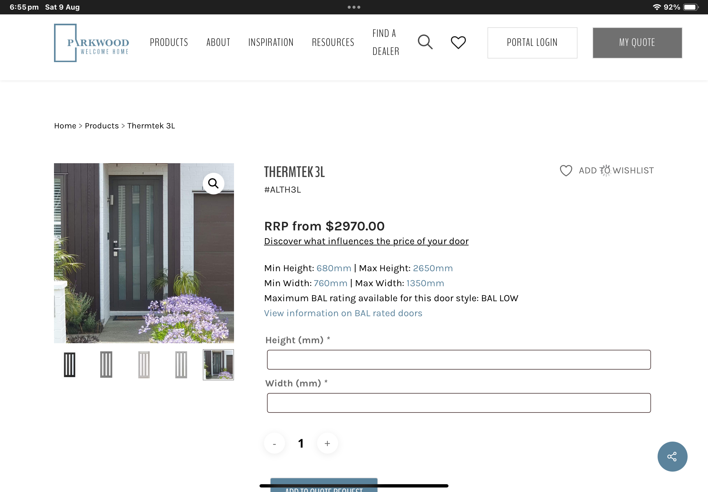This screenshot has width=708, height=492.
Task: Go to Find a Dealer
Action: [x=386, y=42]
